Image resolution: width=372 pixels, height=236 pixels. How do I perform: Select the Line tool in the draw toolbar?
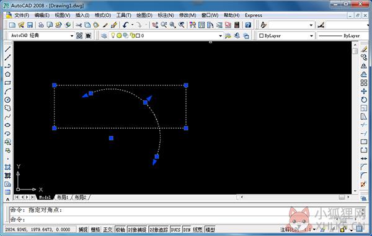[7, 49]
